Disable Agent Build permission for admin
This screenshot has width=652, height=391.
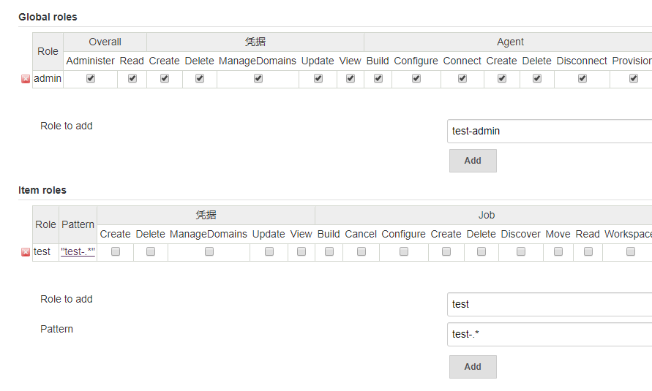pyautogui.click(x=378, y=78)
